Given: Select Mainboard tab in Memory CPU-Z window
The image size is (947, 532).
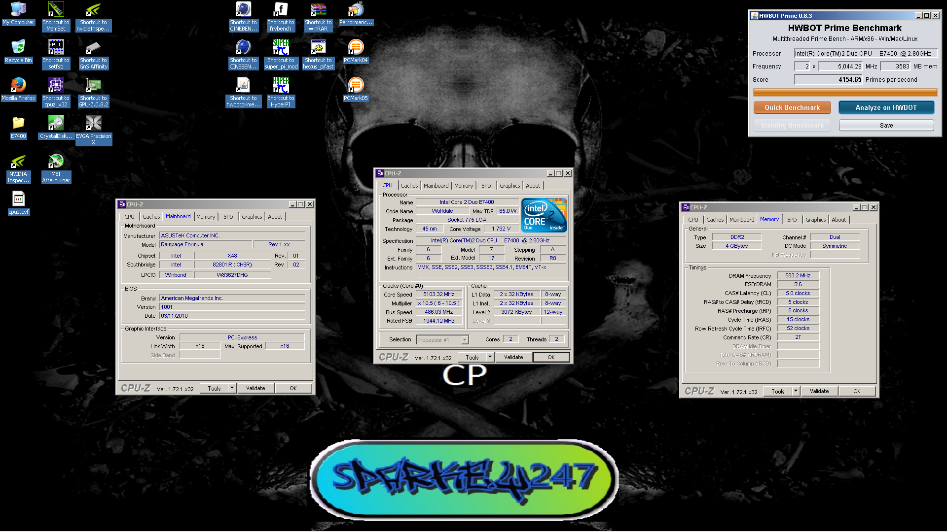Looking at the screenshot, I should pyautogui.click(x=741, y=220).
